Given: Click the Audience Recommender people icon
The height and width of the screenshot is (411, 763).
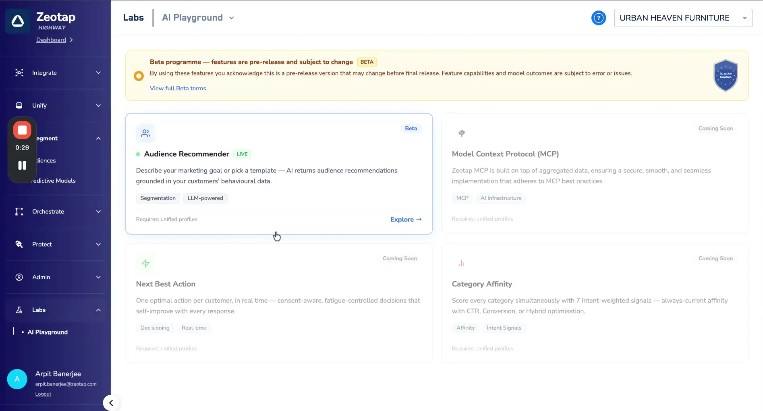Looking at the screenshot, I should pyautogui.click(x=145, y=133).
